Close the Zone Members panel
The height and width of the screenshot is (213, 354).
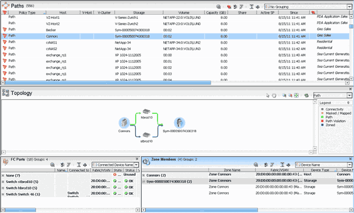[x=350, y=159]
